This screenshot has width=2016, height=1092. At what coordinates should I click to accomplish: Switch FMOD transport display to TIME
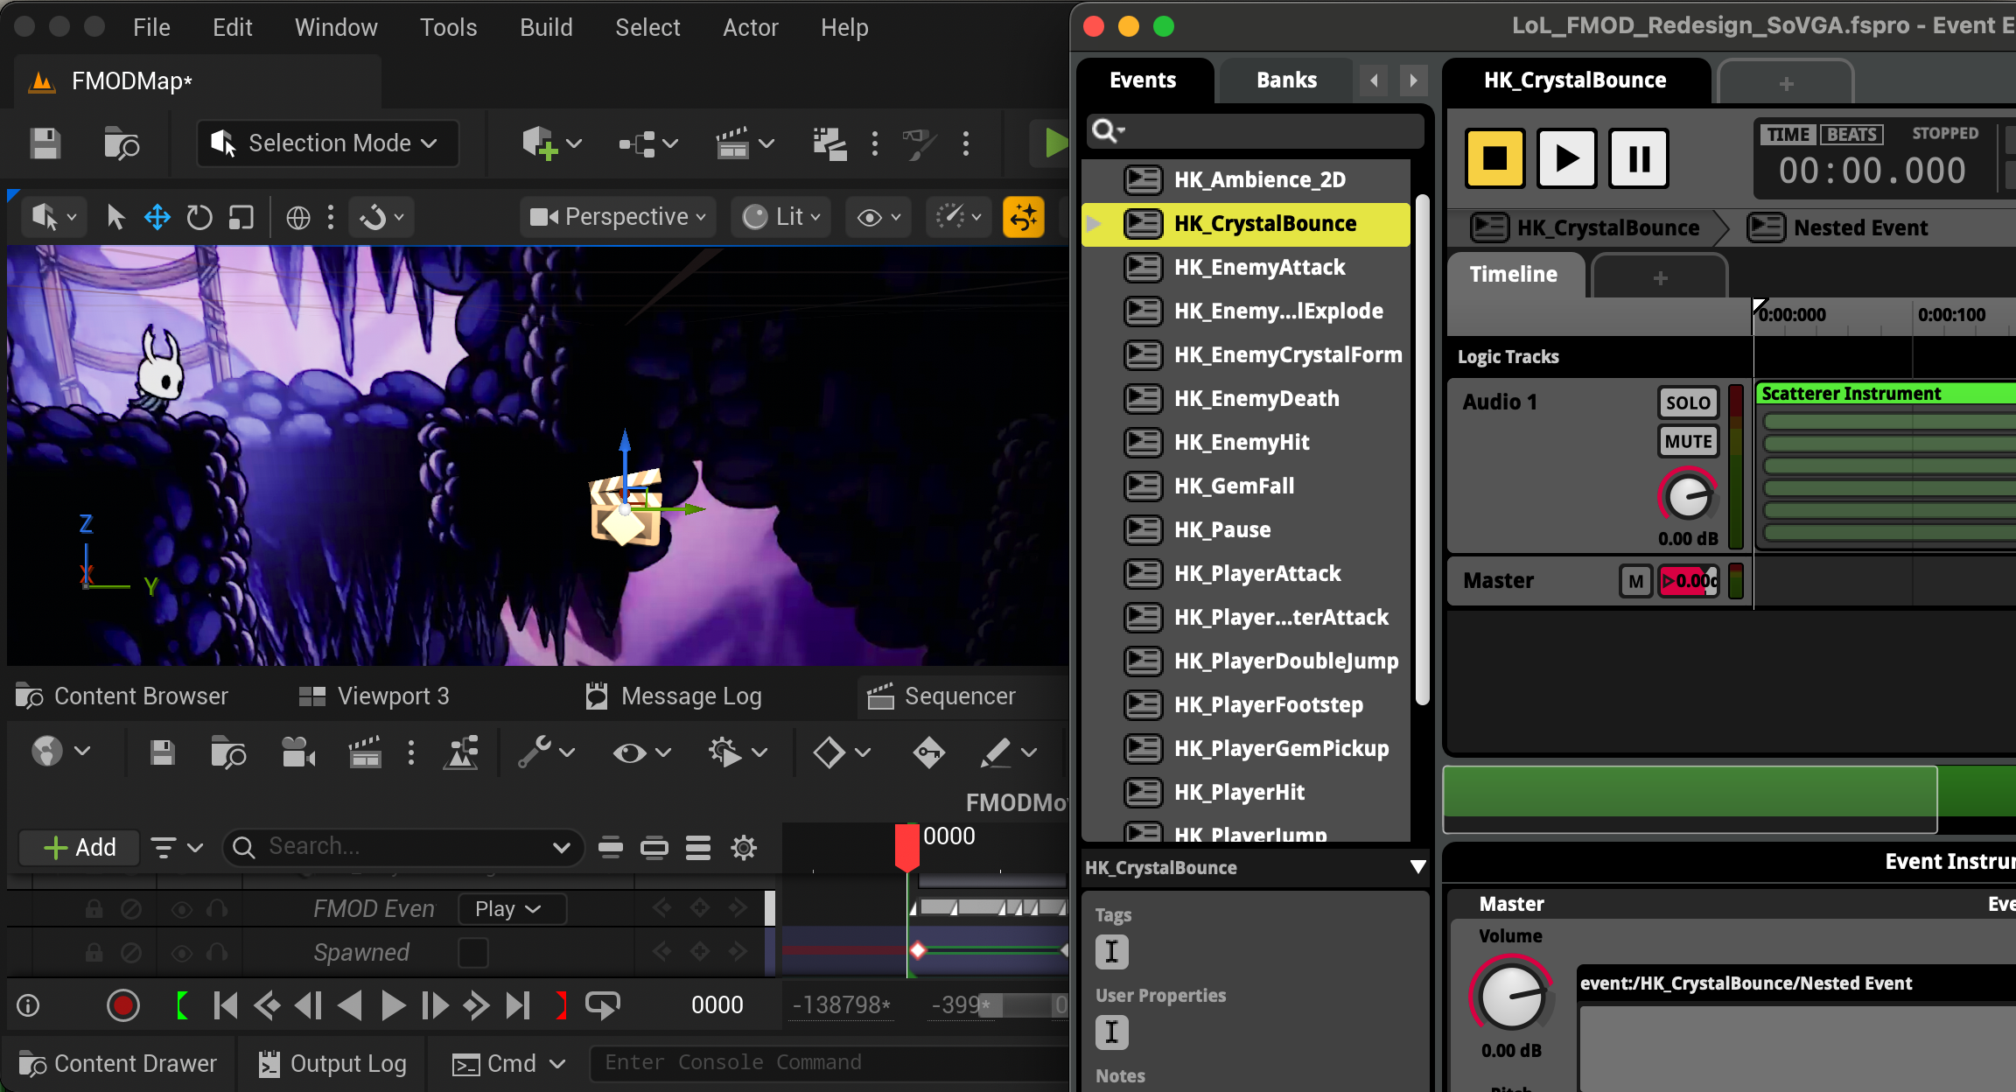click(1788, 134)
